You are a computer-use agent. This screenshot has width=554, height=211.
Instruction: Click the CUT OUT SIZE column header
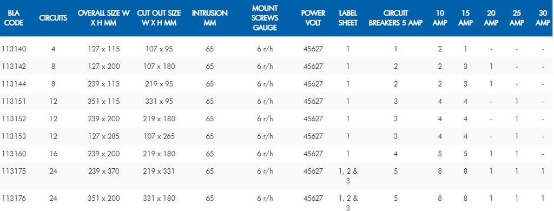(x=159, y=18)
